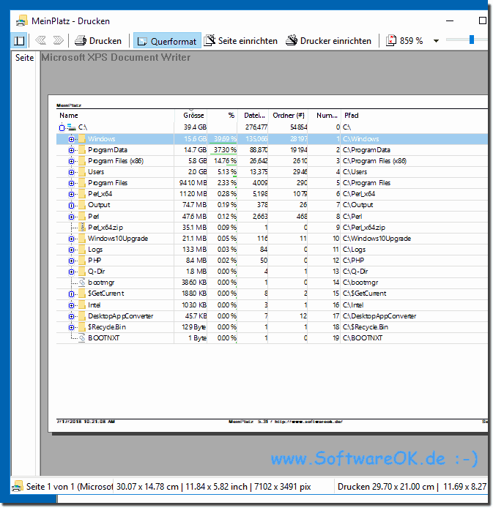Click the C:\ drive icon
The height and width of the screenshot is (508, 493).
pos(71,127)
